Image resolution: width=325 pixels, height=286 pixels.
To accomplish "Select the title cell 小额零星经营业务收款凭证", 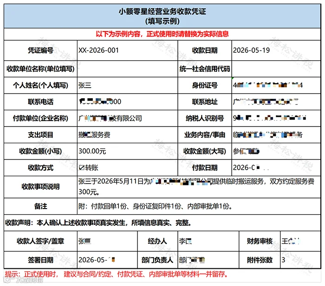I will tap(162, 16).
